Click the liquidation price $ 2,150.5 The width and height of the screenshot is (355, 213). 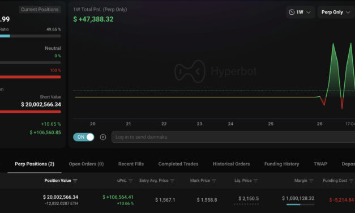[249, 198]
